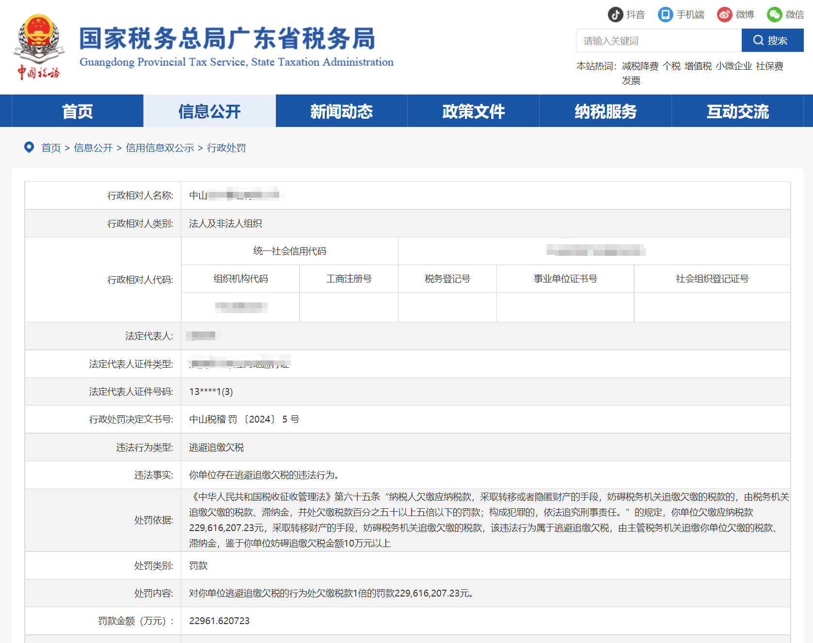Click the cell text 法人及非法人组织
Viewport: 813px width, 643px height.
point(225,223)
